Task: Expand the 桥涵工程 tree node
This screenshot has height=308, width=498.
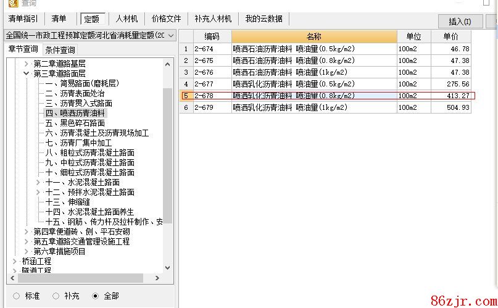Action: [x=15, y=261]
